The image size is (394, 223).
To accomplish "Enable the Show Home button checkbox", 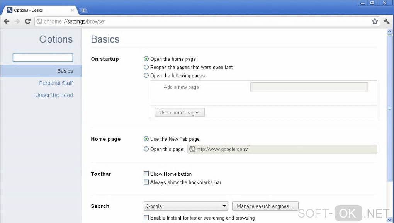I will pos(146,174).
